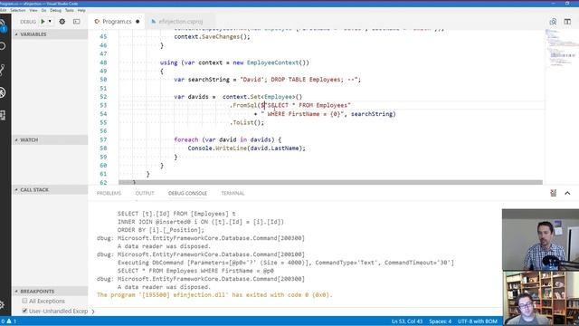Viewport: 579px width, 326px height.
Task: Open Debug view in the activity bar
Action: (3, 92)
